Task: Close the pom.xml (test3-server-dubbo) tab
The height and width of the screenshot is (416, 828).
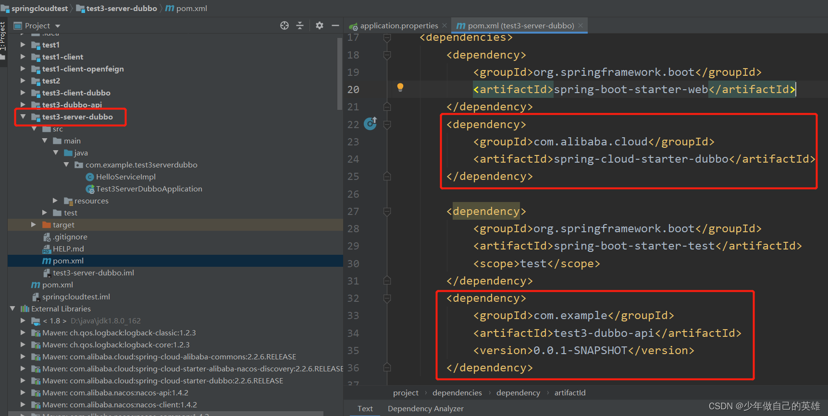Action: click(x=581, y=25)
